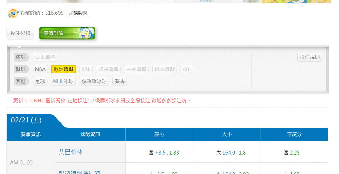Open the 投注紀錄 tab

click(x=20, y=33)
